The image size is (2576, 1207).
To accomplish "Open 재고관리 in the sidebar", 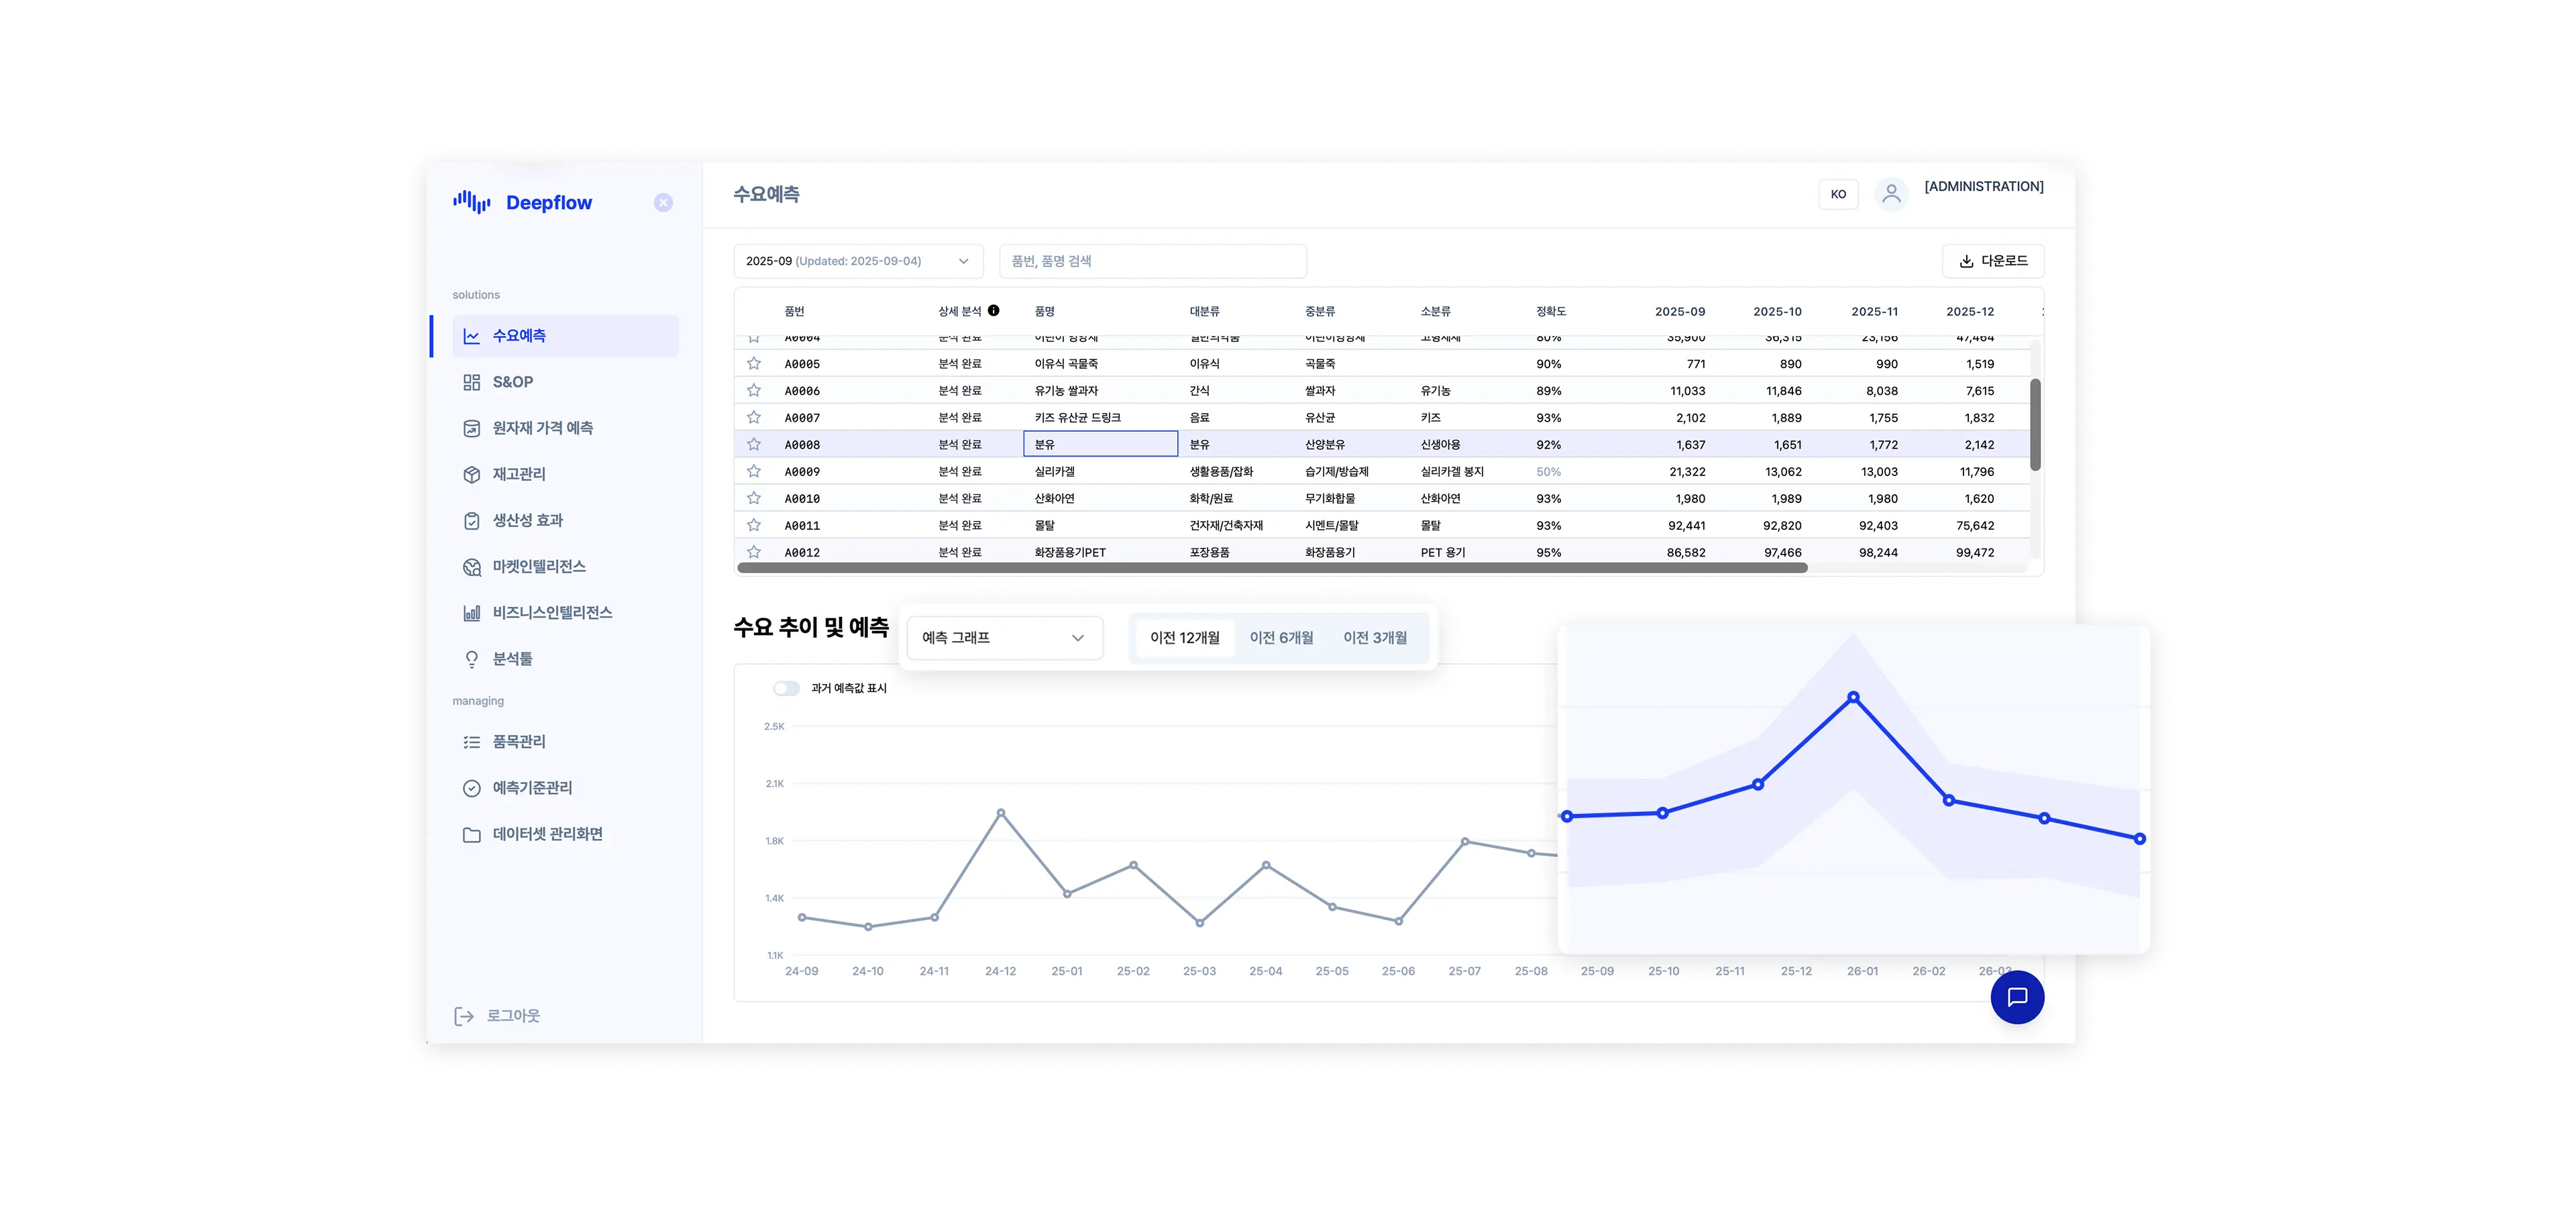I will [565, 473].
